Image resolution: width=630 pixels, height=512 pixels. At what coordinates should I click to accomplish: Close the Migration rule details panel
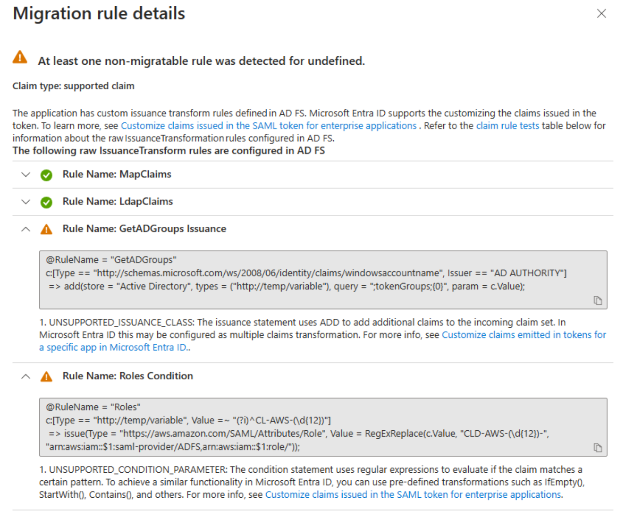[x=601, y=14]
